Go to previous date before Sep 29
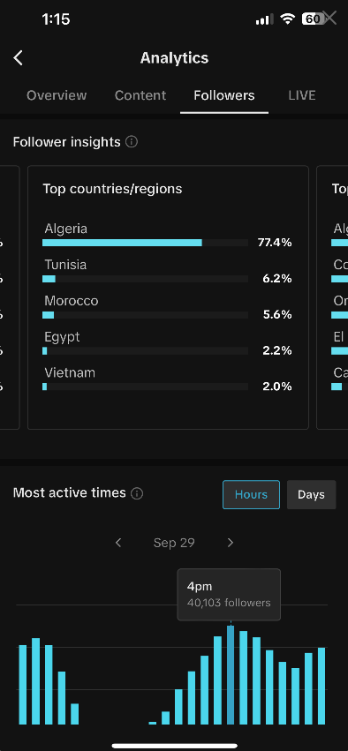The height and width of the screenshot is (751, 348). pyautogui.click(x=118, y=543)
